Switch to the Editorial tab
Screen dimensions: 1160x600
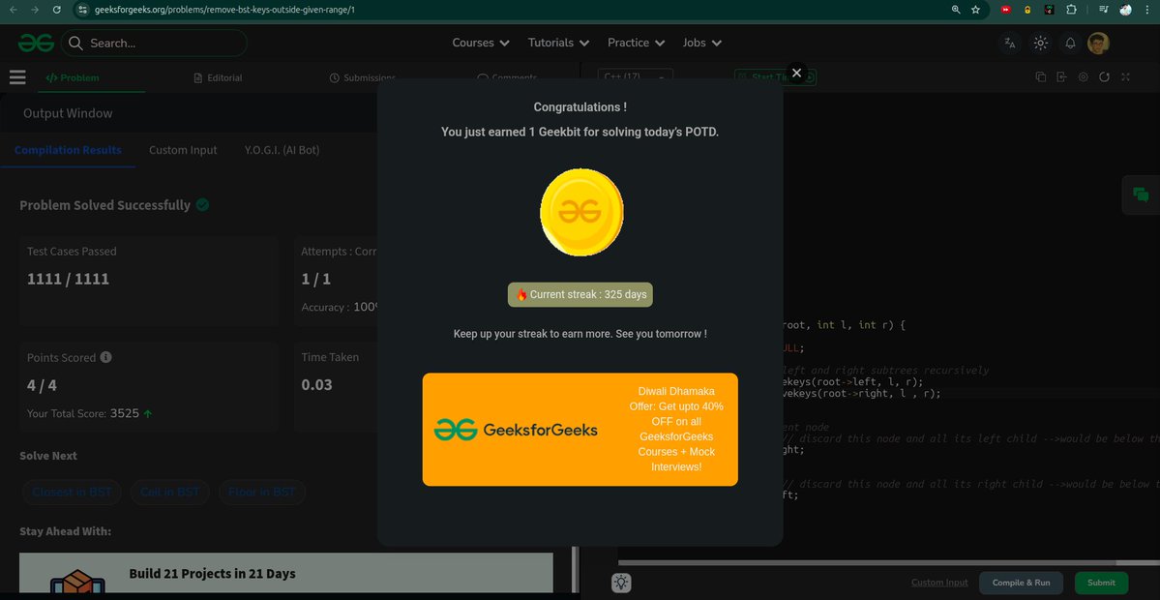(219, 77)
